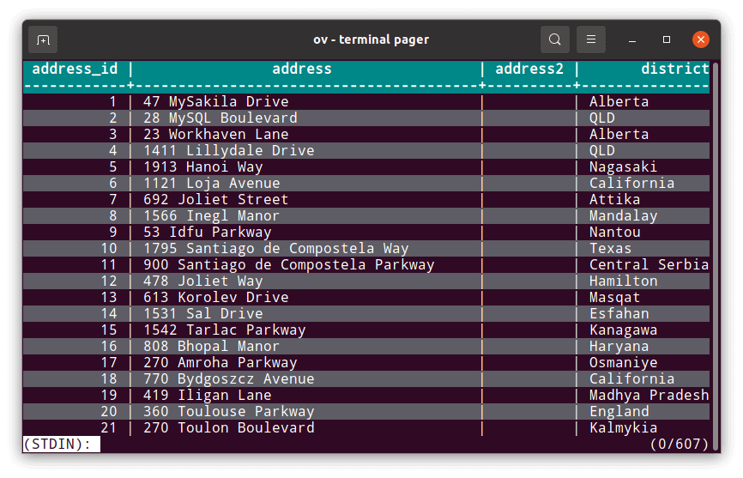Click '900 Santiago de Compostela Parkway'
The width and height of the screenshot is (743, 478).
coord(289,265)
